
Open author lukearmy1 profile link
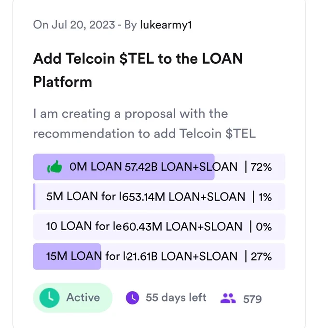[x=166, y=25]
